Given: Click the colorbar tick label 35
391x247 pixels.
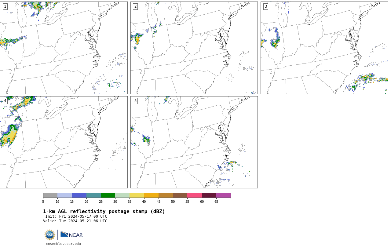Looking at the screenshot, I should 130,202.
